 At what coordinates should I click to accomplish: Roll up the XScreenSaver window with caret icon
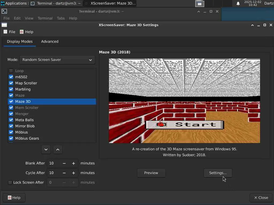[x=252, y=25]
